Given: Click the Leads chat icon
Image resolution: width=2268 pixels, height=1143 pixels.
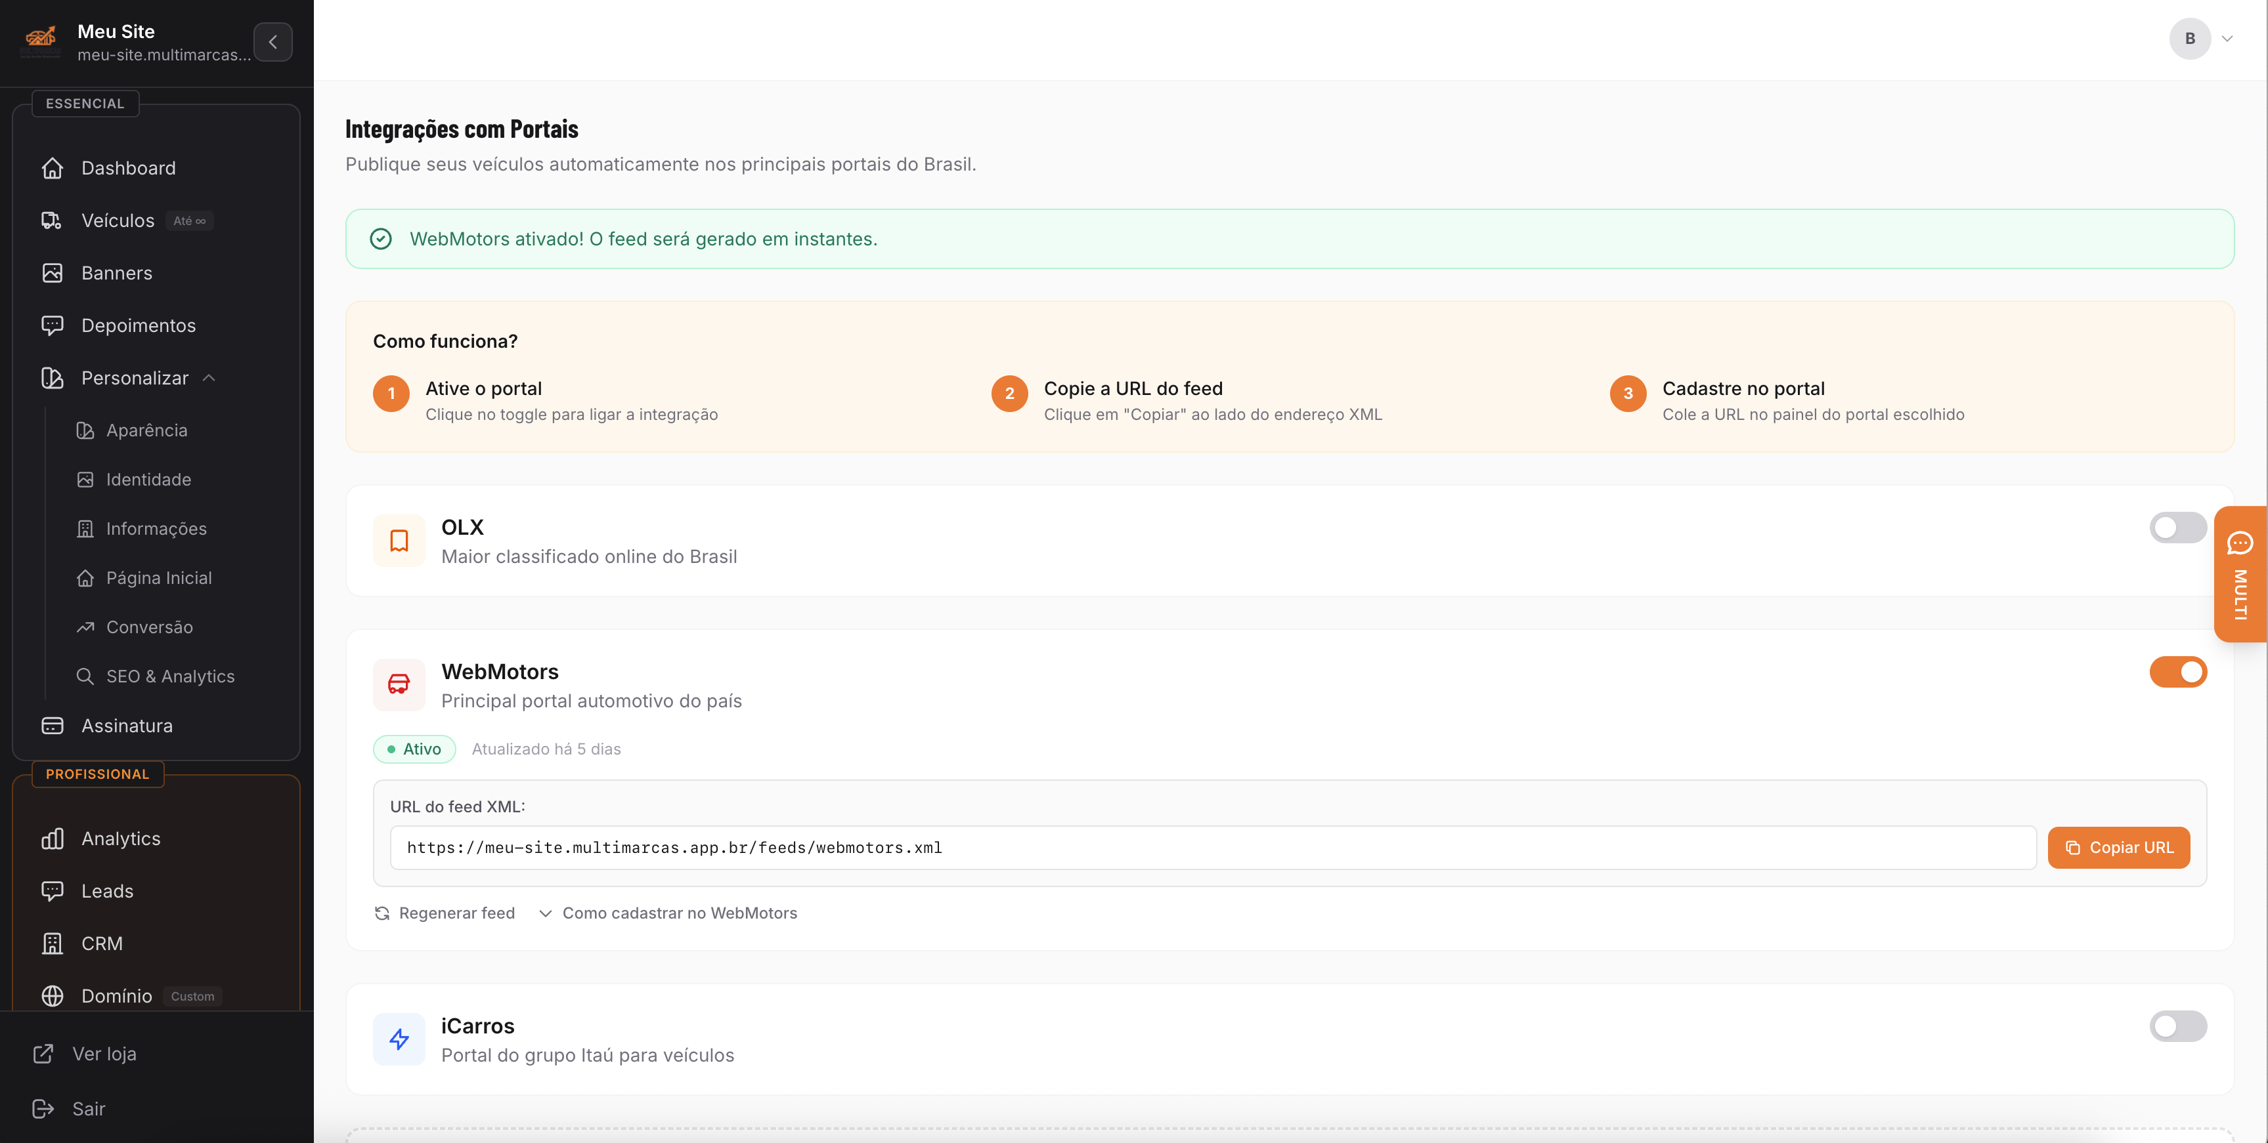Looking at the screenshot, I should pos(52,890).
